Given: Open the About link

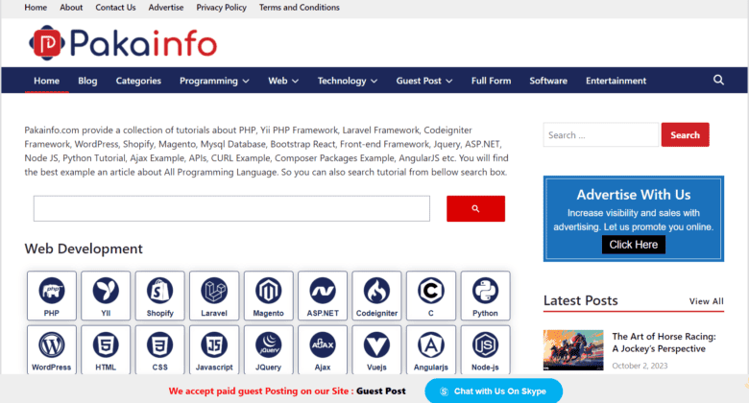Looking at the screenshot, I should coord(71,7).
